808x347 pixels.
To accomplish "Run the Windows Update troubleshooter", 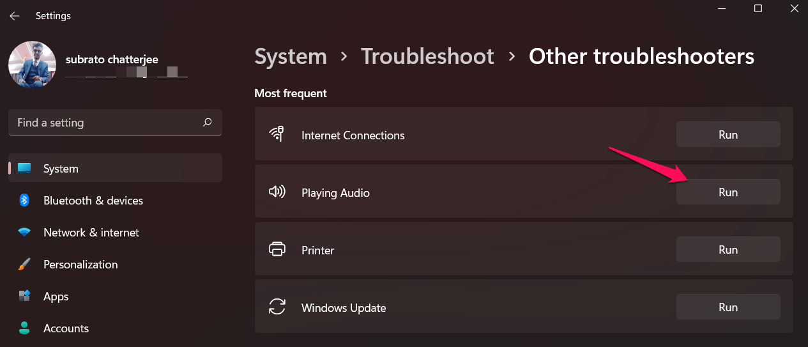I will click(x=728, y=307).
